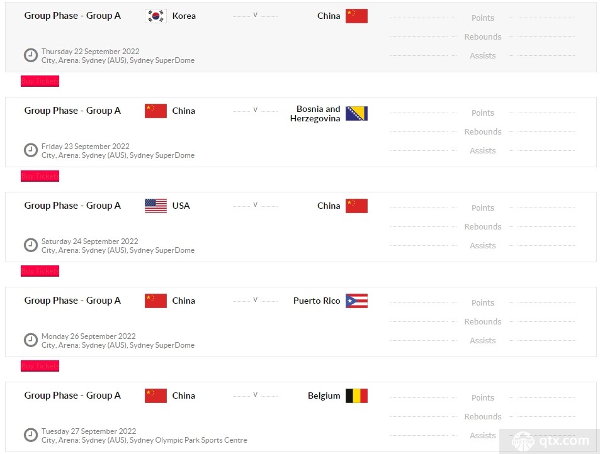The image size is (600, 454).
Task: Click clock icon beside Saturday 24 September
Action: 31,245
